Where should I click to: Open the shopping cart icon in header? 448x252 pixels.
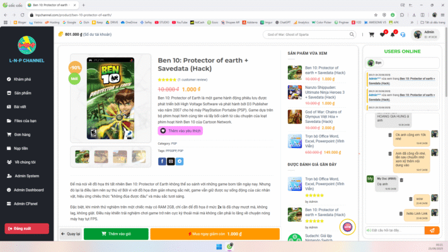371,35
